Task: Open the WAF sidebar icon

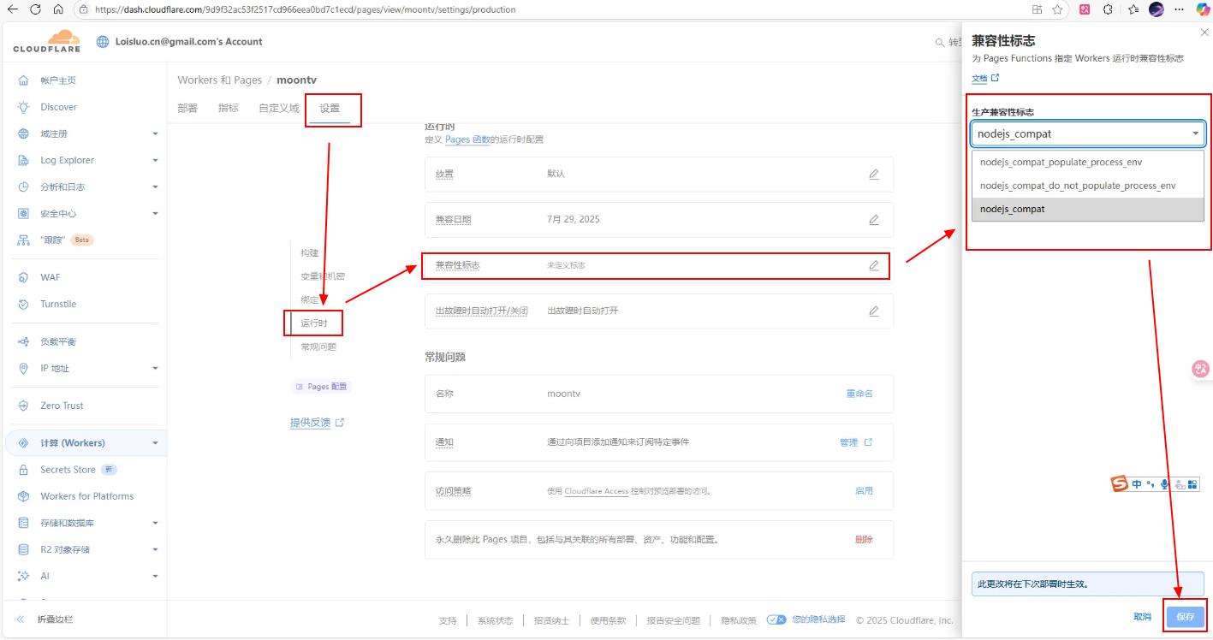Action: pos(23,277)
